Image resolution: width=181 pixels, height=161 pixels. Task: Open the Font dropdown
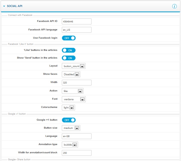[x=74, y=99]
